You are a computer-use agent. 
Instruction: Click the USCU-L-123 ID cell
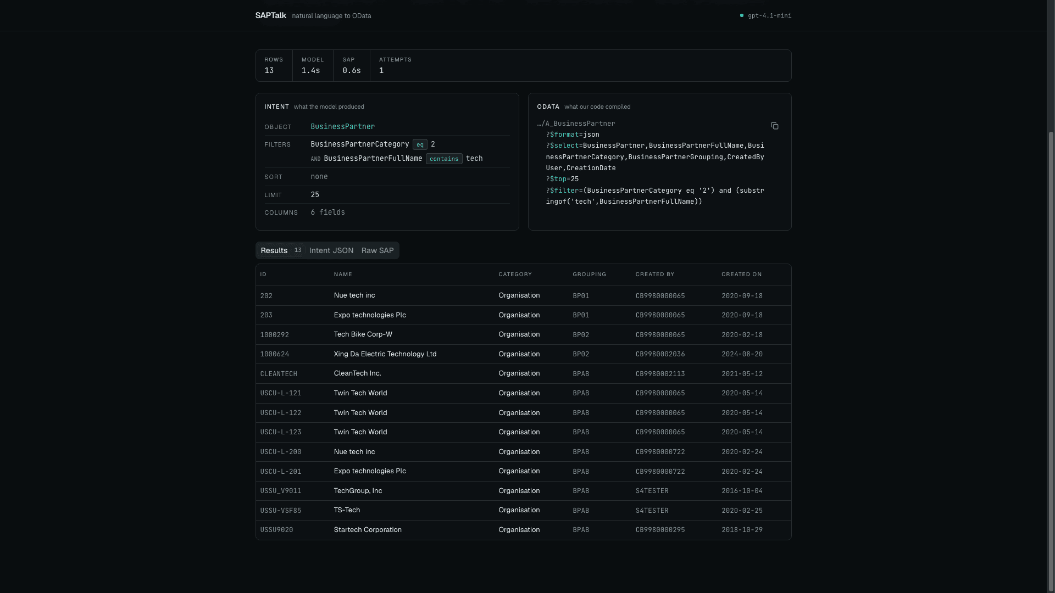tap(281, 432)
